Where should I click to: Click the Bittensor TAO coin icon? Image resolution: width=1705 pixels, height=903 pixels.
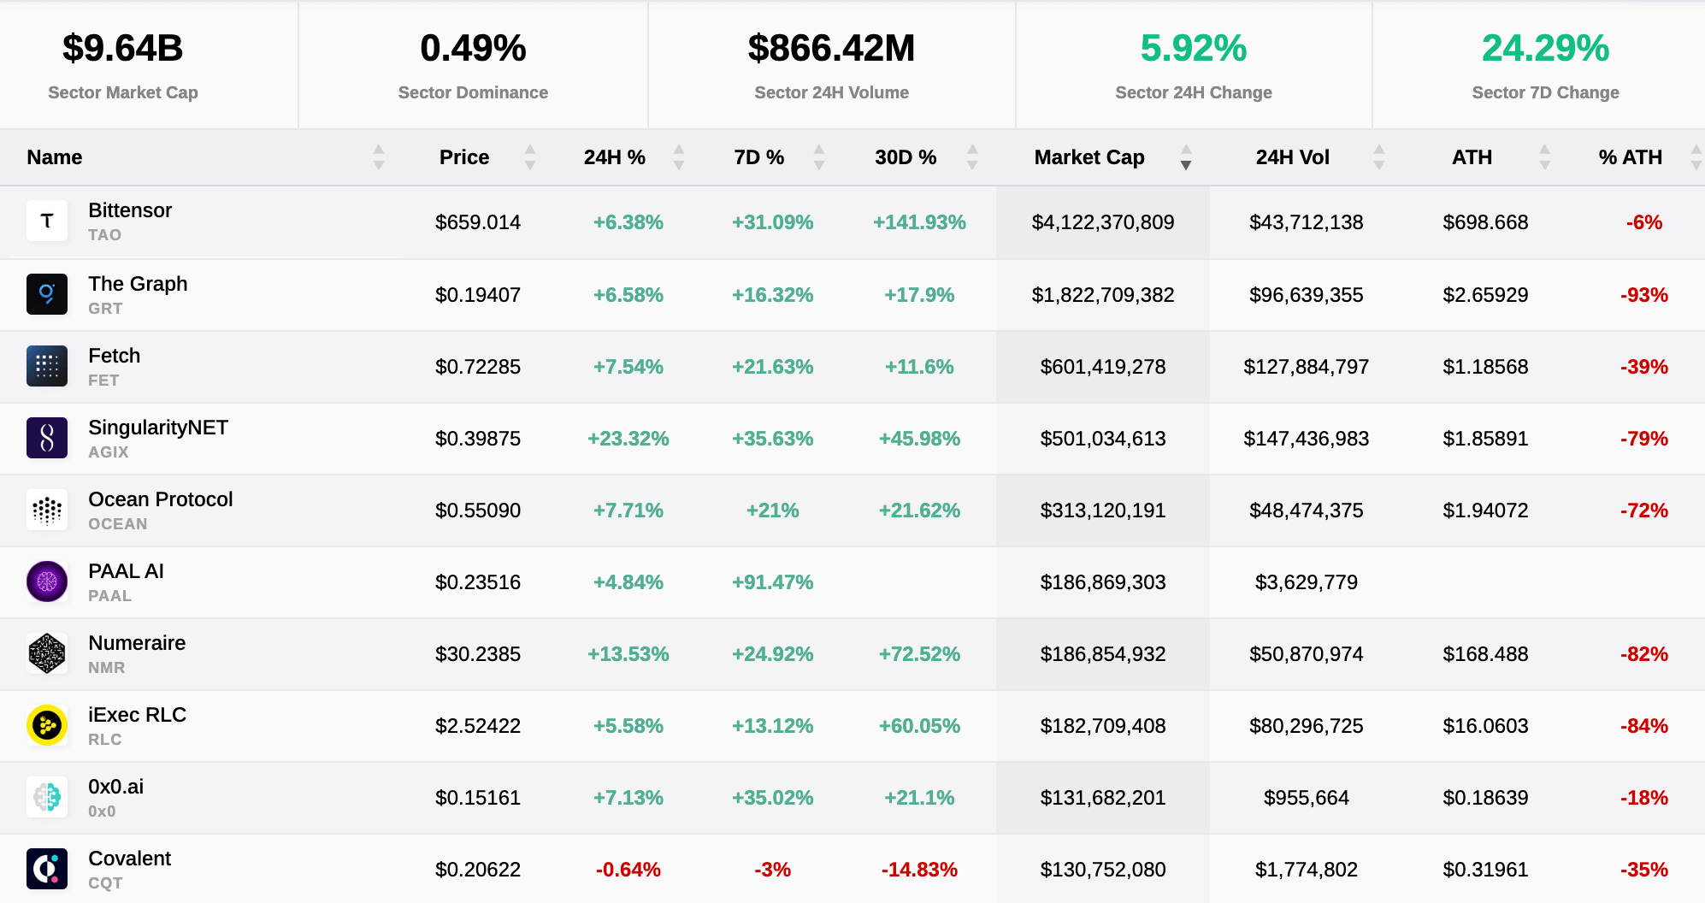click(x=47, y=221)
